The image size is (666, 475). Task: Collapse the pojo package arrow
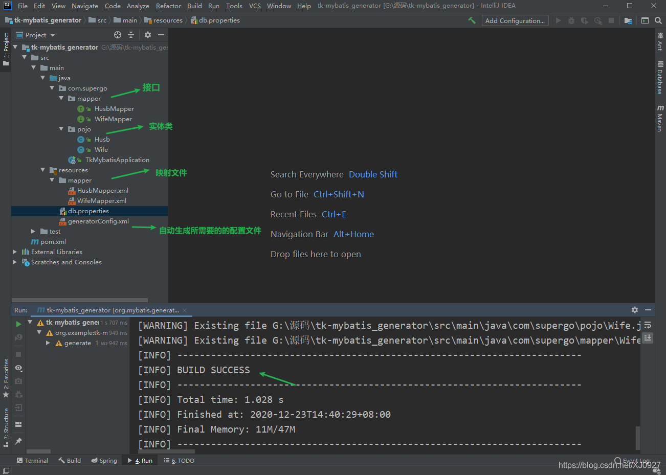61,129
